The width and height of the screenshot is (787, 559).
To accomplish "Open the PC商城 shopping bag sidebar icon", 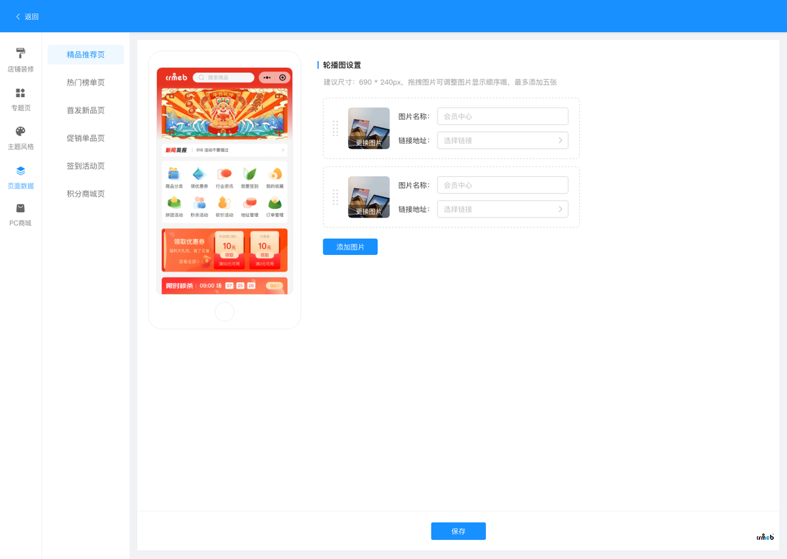I will (x=20, y=208).
